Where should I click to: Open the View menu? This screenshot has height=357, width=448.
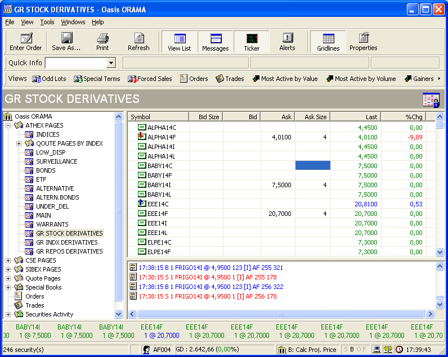coord(27,22)
